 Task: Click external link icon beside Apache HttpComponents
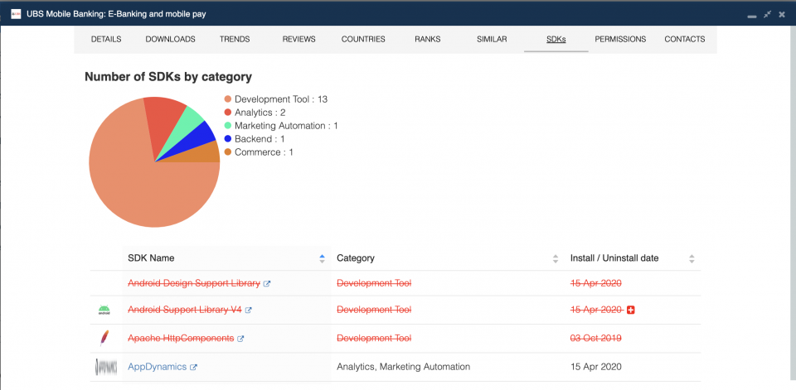click(x=240, y=339)
